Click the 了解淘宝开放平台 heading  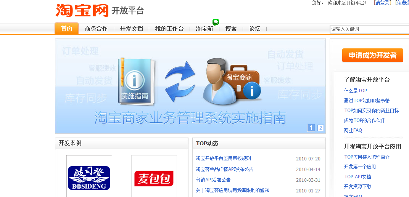[x=367, y=80]
